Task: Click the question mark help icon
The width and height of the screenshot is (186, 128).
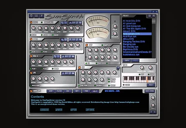Action: pos(42,16)
